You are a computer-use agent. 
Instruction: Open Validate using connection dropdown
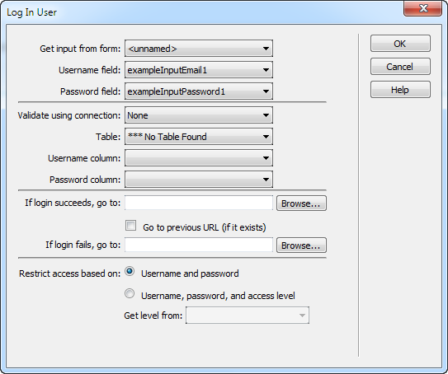pyautogui.click(x=199, y=115)
